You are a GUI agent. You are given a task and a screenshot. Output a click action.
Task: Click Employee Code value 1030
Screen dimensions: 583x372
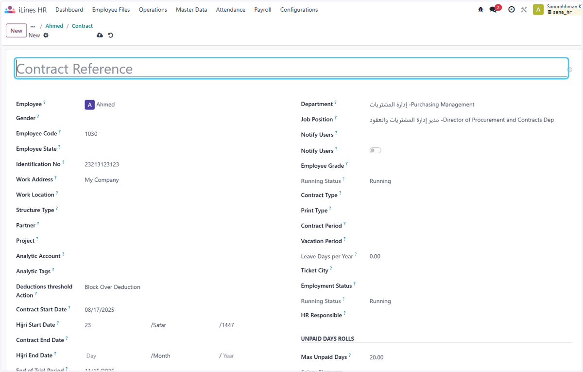pyautogui.click(x=91, y=134)
